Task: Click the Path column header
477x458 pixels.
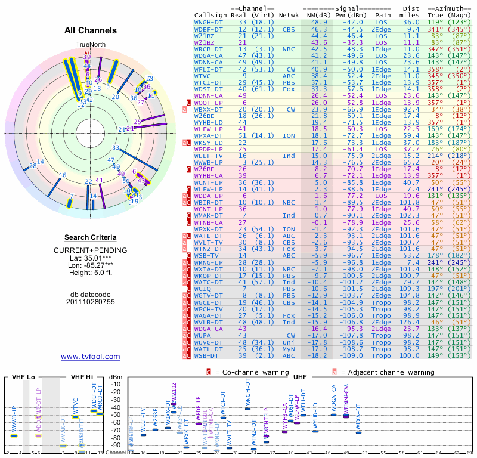Action: 383,15
